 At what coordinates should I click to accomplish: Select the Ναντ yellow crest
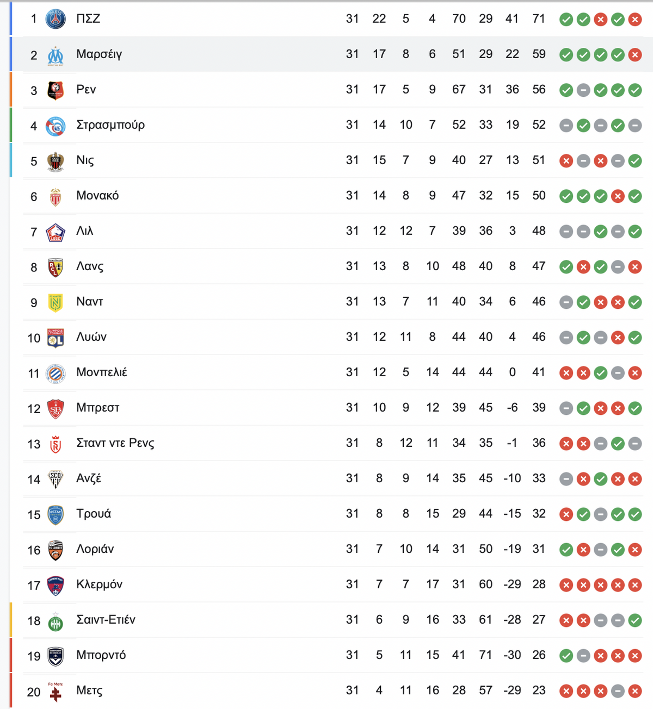(56, 303)
